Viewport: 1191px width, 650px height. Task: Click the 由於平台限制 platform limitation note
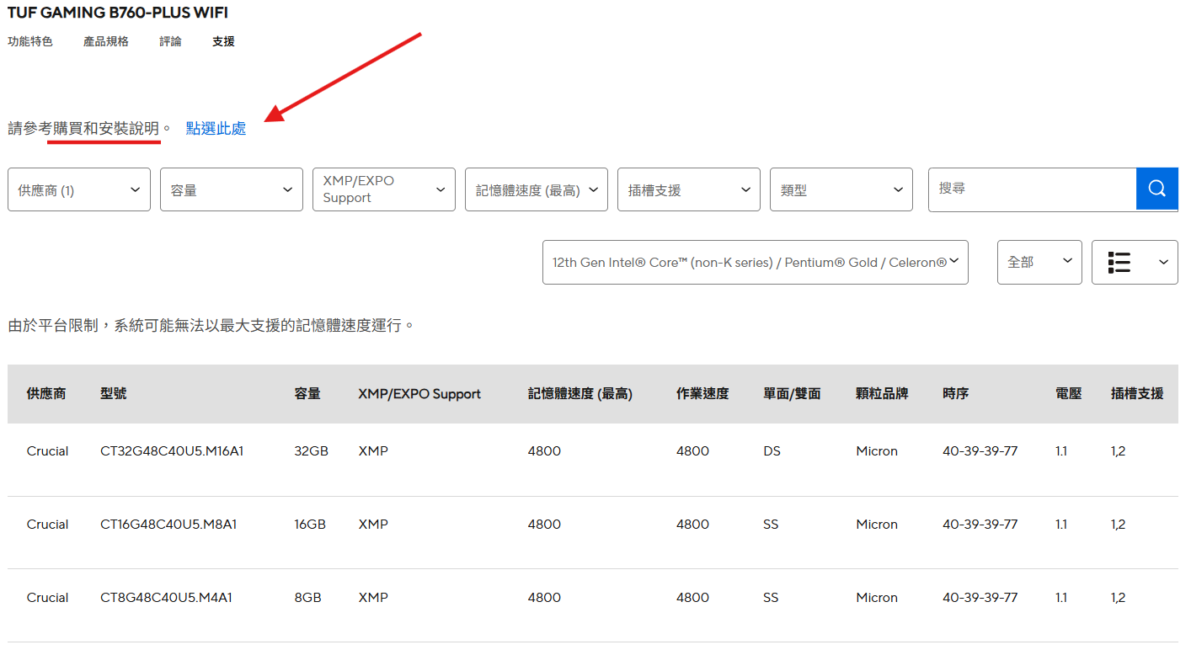pos(211,325)
